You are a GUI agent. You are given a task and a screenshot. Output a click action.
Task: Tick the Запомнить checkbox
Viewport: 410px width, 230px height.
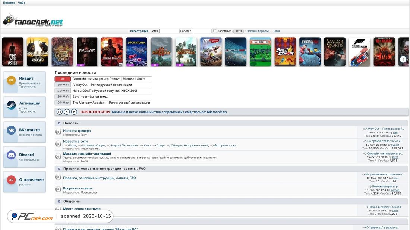(215, 31)
